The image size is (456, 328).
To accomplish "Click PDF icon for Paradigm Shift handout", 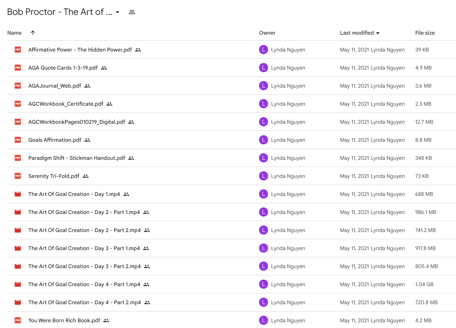I will click(18, 158).
